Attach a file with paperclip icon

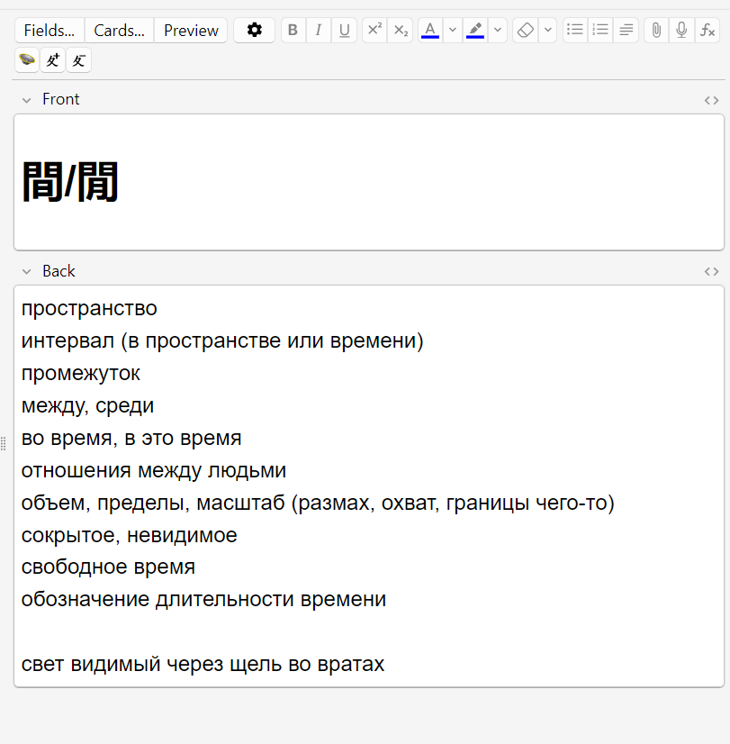(656, 31)
